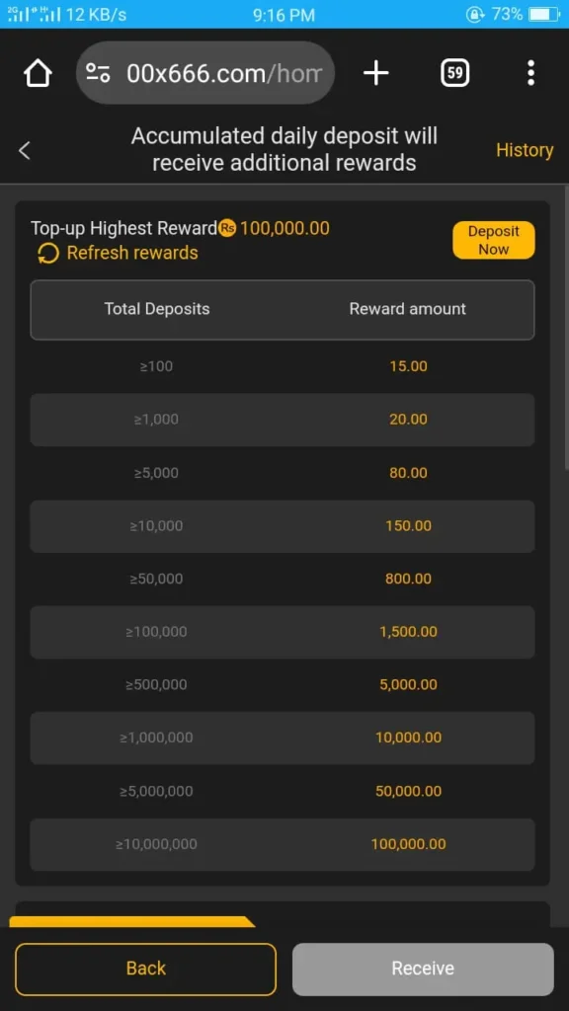Open the tab switcher showing 59 tabs
This screenshot has width=569, height=1011.
454,72
